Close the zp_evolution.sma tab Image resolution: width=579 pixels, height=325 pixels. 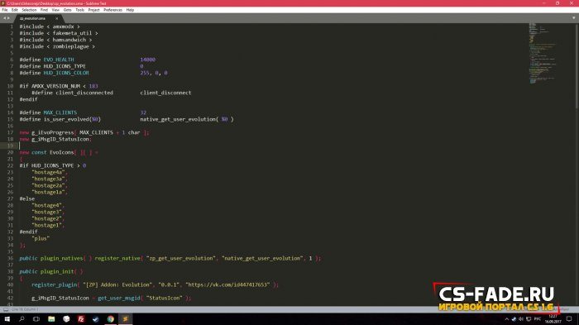56,18
